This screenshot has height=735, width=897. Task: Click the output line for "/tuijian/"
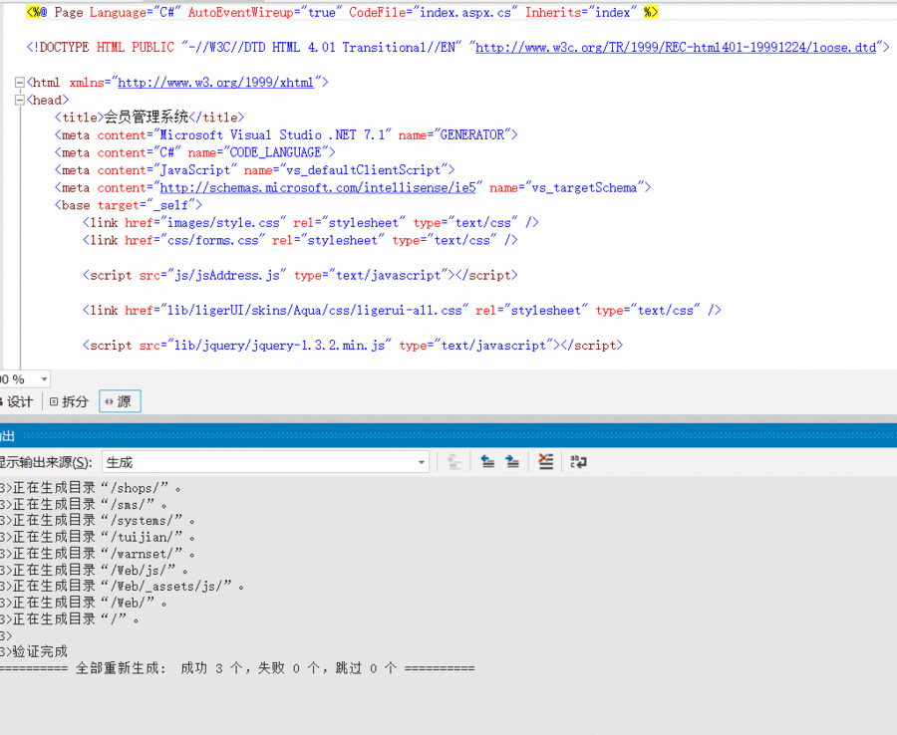click(98, 537)
